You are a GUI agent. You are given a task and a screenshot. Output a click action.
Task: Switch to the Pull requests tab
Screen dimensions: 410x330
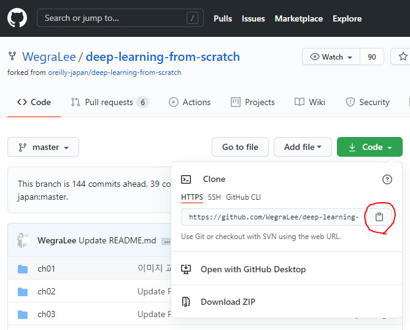110,102
